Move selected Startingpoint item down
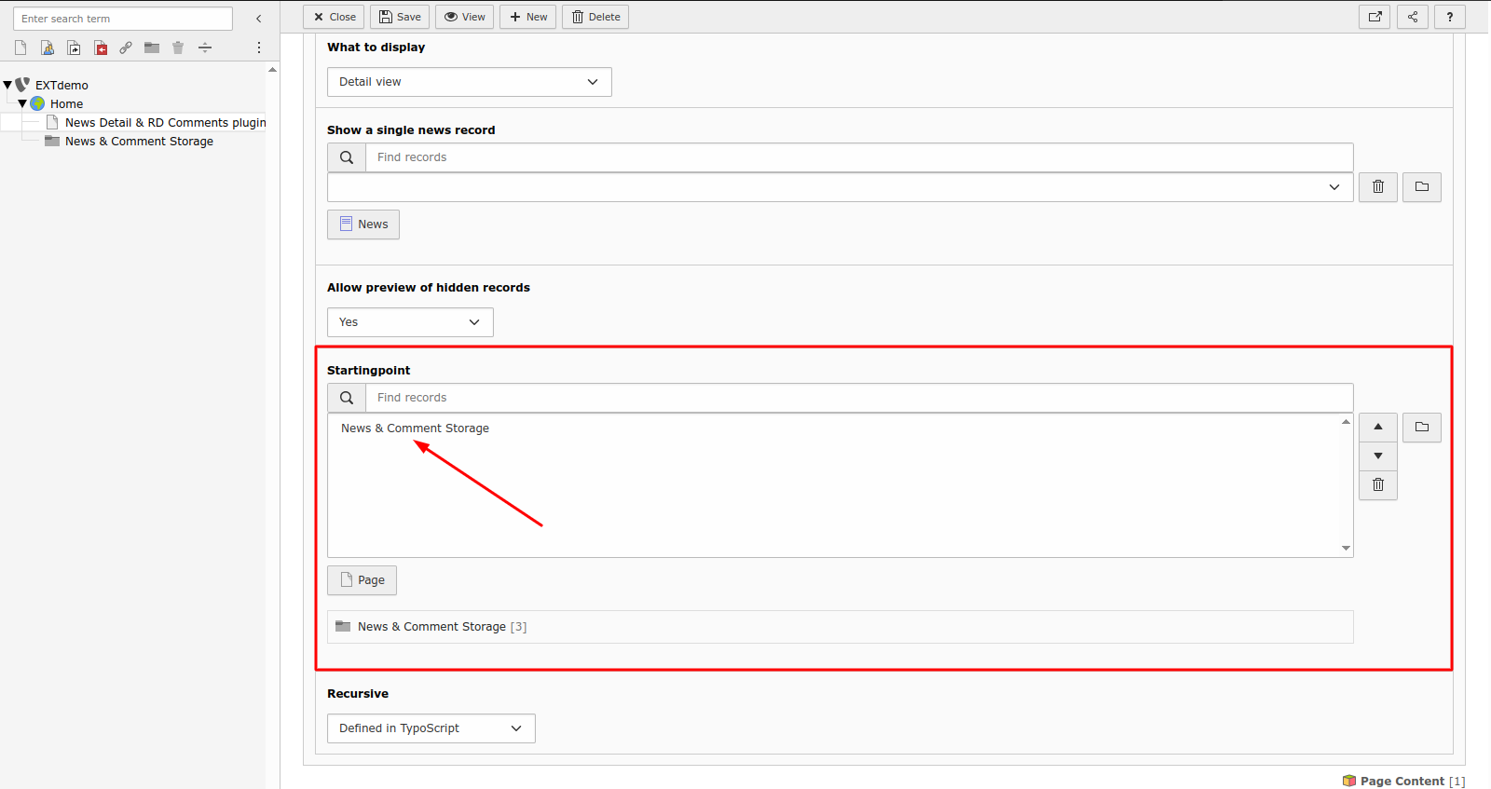The width and height of the screenshot is (1491, 789). (x=1378, y=456)
